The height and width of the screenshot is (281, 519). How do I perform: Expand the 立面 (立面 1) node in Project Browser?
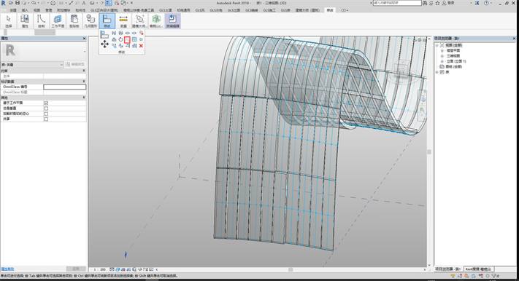point(442,61)
